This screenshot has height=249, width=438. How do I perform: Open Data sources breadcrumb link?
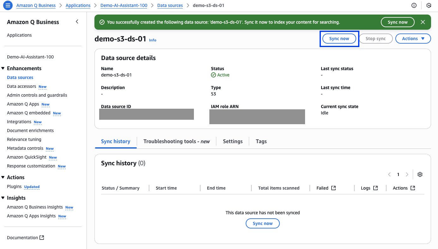(170, 5)
